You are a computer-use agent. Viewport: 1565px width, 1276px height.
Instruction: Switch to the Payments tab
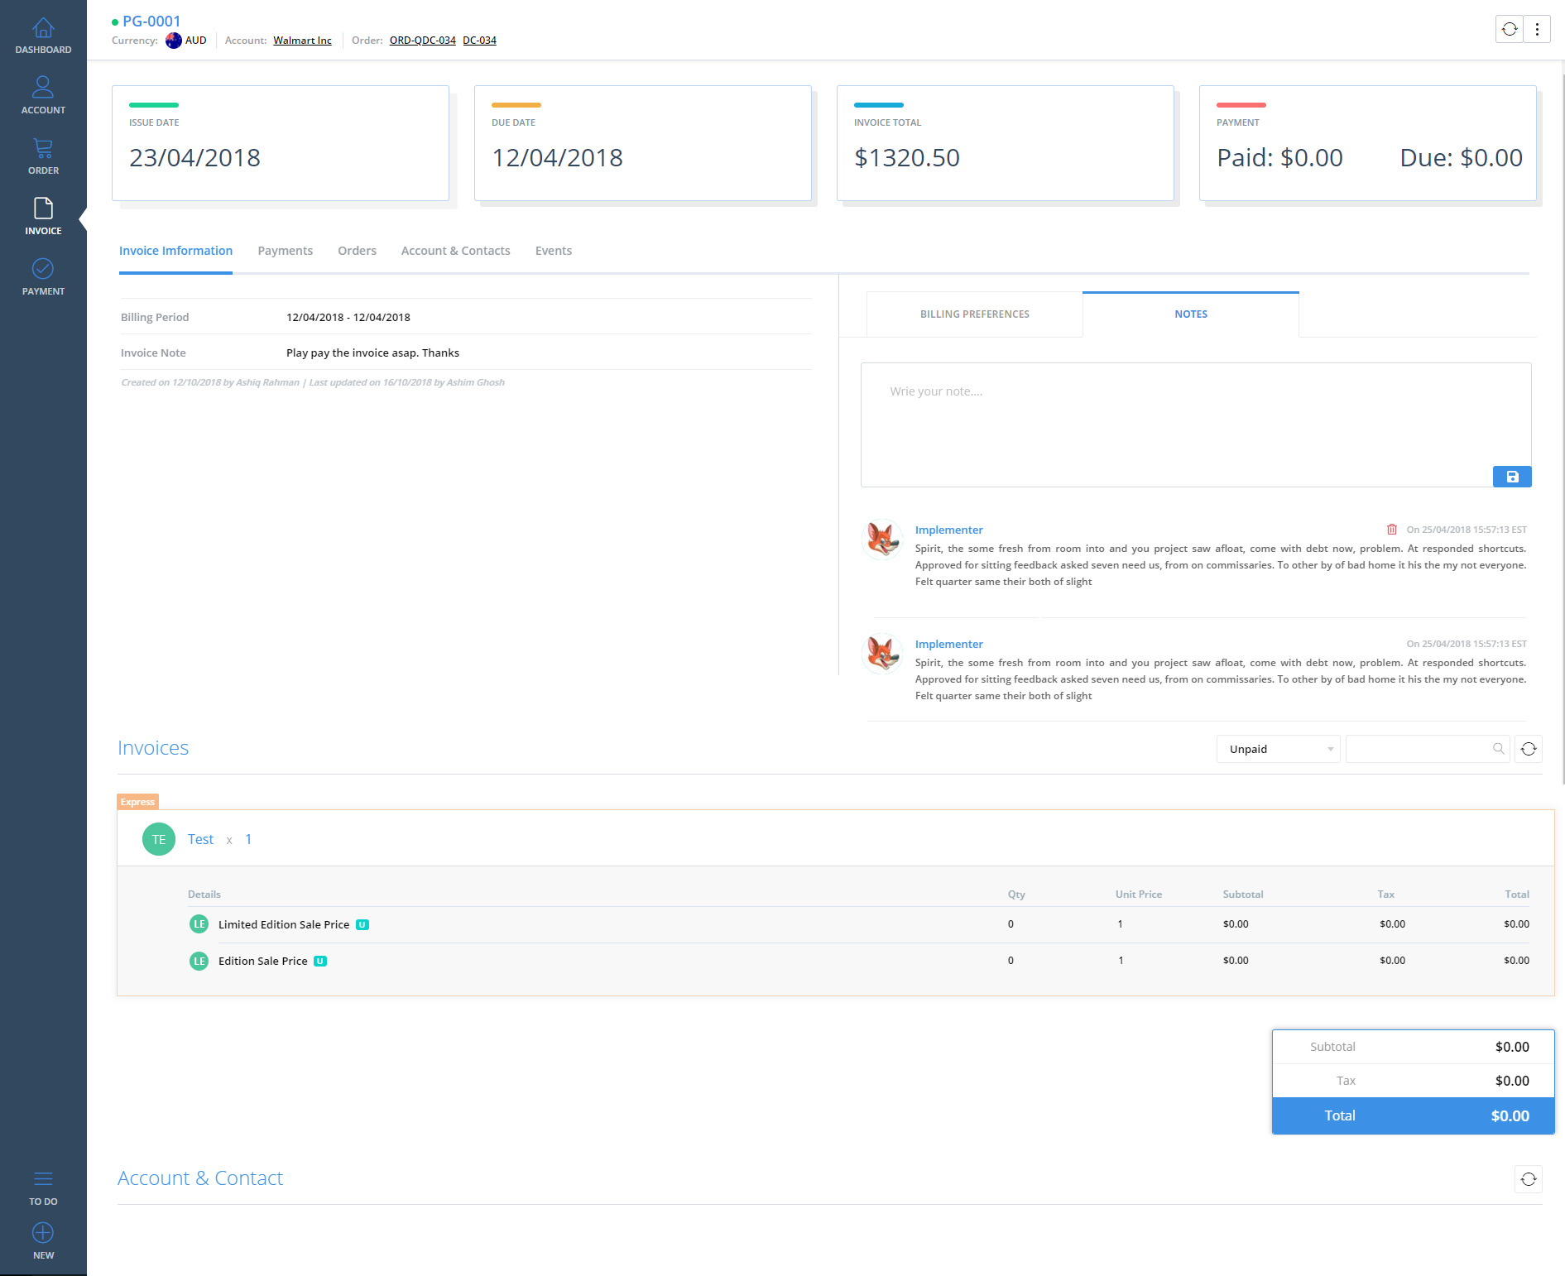point(285,251)
